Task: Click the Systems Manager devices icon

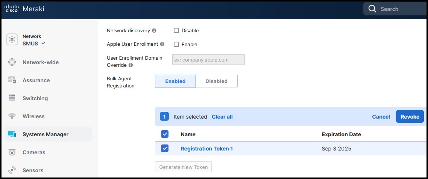Action: point(12,134)
